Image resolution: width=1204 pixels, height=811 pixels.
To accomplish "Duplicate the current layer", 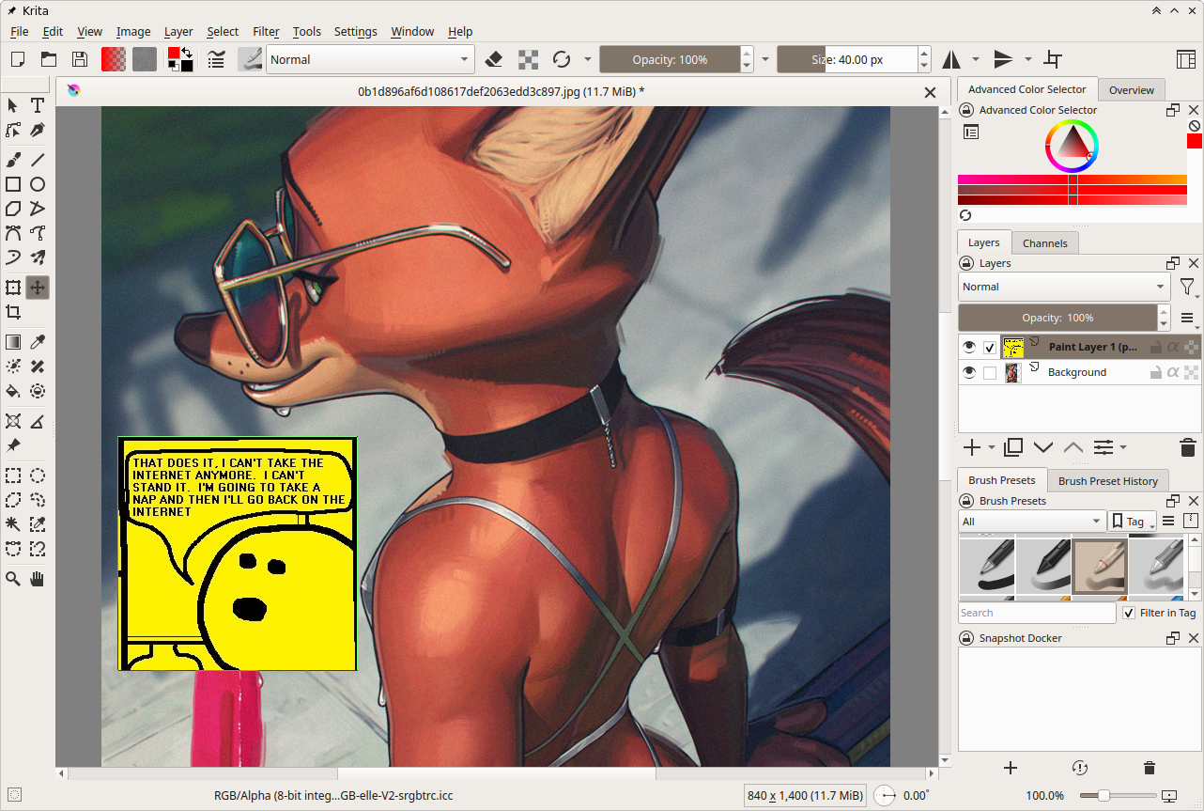I will point(1013,447).
